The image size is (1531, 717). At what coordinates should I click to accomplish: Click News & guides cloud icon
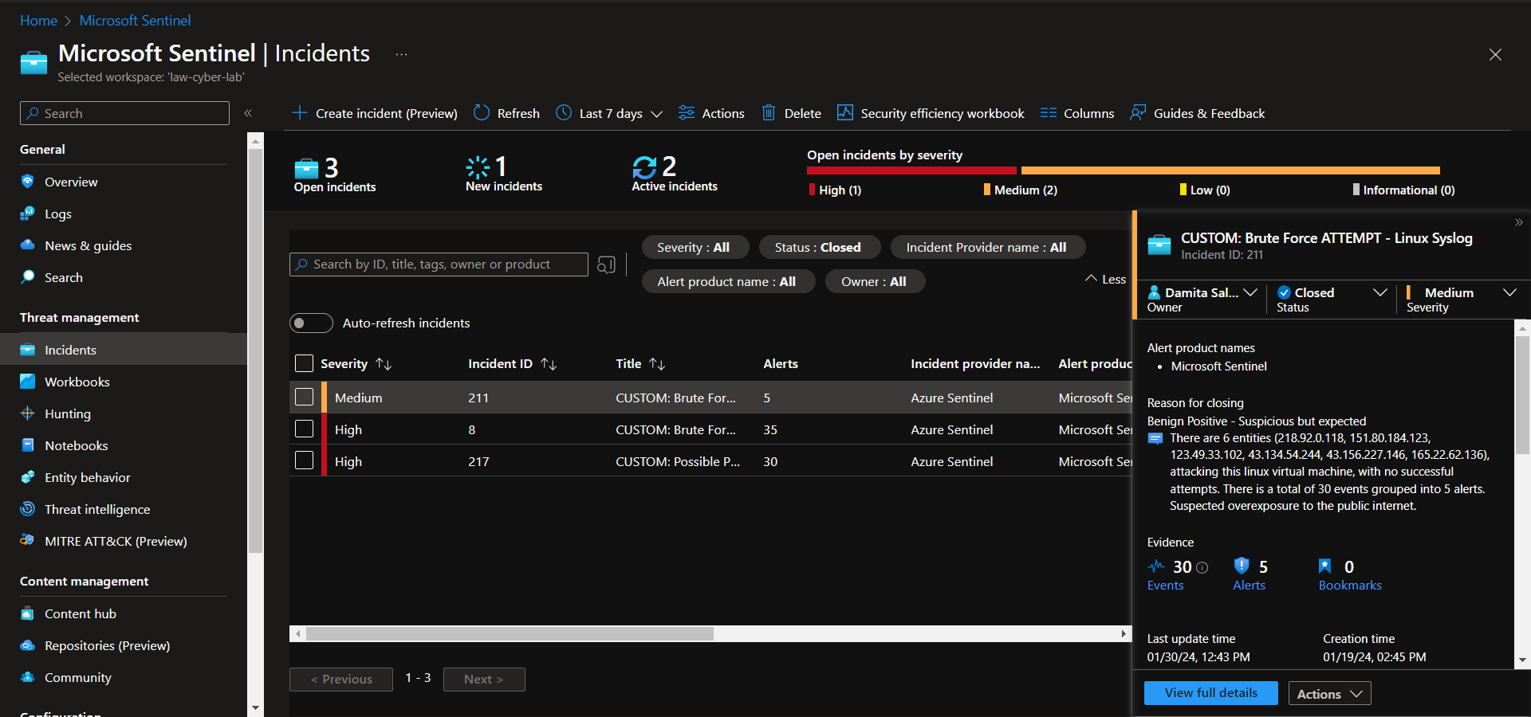click(28, 245)
